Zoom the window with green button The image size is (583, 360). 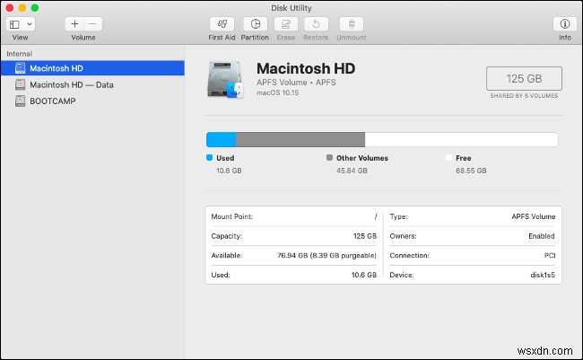[35, 8]
